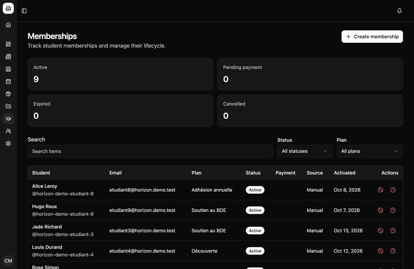Click the Status column header
The width and height of the screenshot is (414, 269).
253,173
